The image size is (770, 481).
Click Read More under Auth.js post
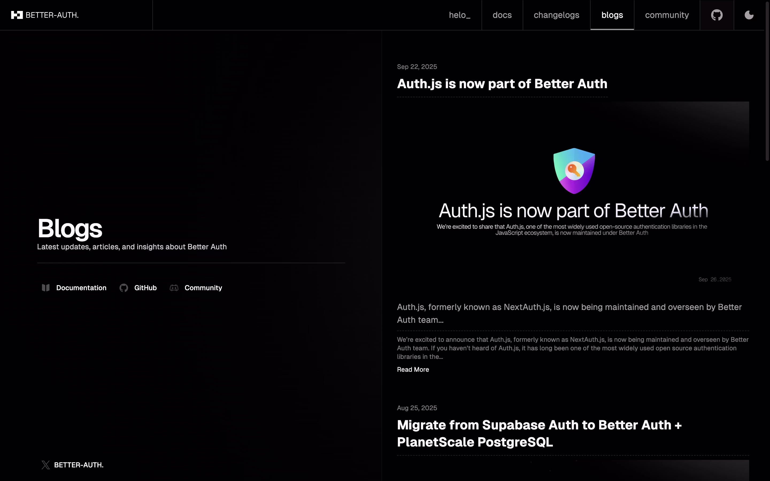413,369
